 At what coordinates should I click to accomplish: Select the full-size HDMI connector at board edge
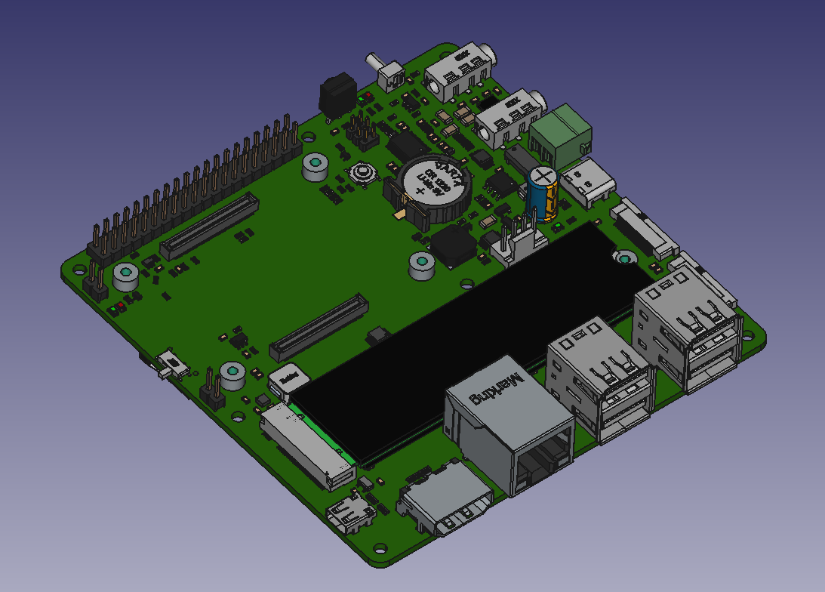[x=446, y=499]
